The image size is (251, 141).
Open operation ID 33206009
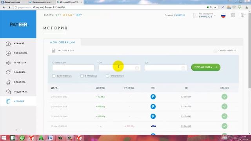tap(186, 97)
